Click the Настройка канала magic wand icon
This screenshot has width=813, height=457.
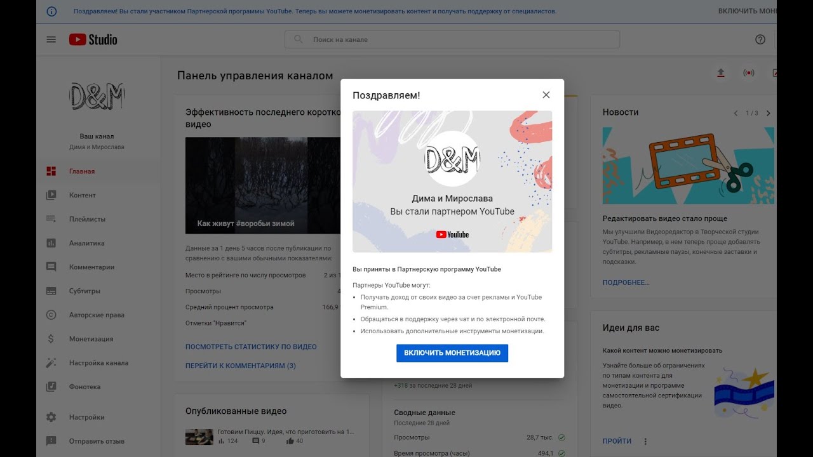[51, 363]
